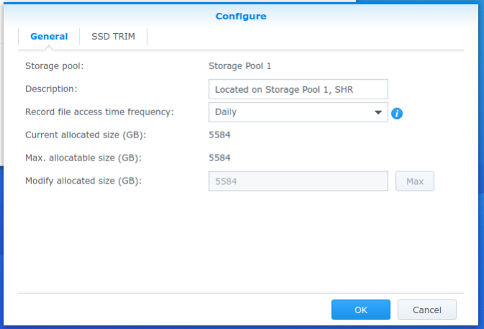This screenshot has height=329, width=484.
Task: Open the Daily frequency combo box
Action: (298, 112)
